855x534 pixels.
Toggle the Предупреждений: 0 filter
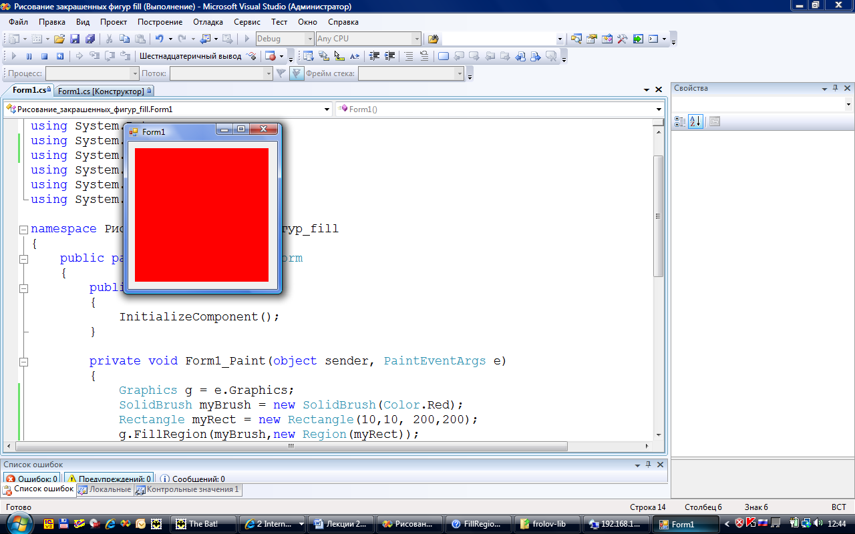(109, 479)
